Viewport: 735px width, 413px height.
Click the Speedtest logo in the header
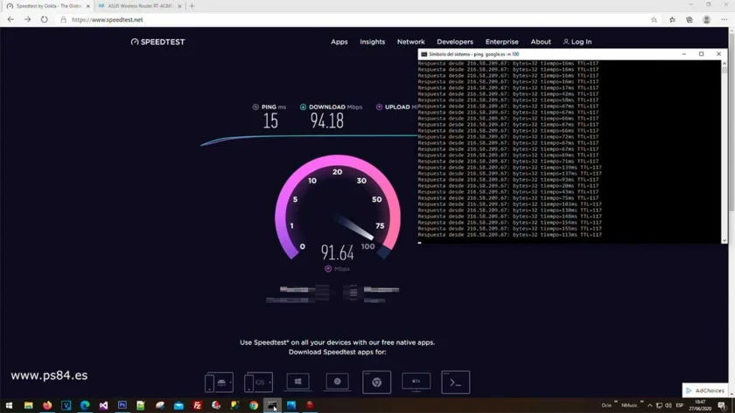pos(158,42)
